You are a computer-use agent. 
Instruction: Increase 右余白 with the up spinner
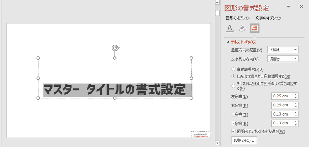coord(295,104)
